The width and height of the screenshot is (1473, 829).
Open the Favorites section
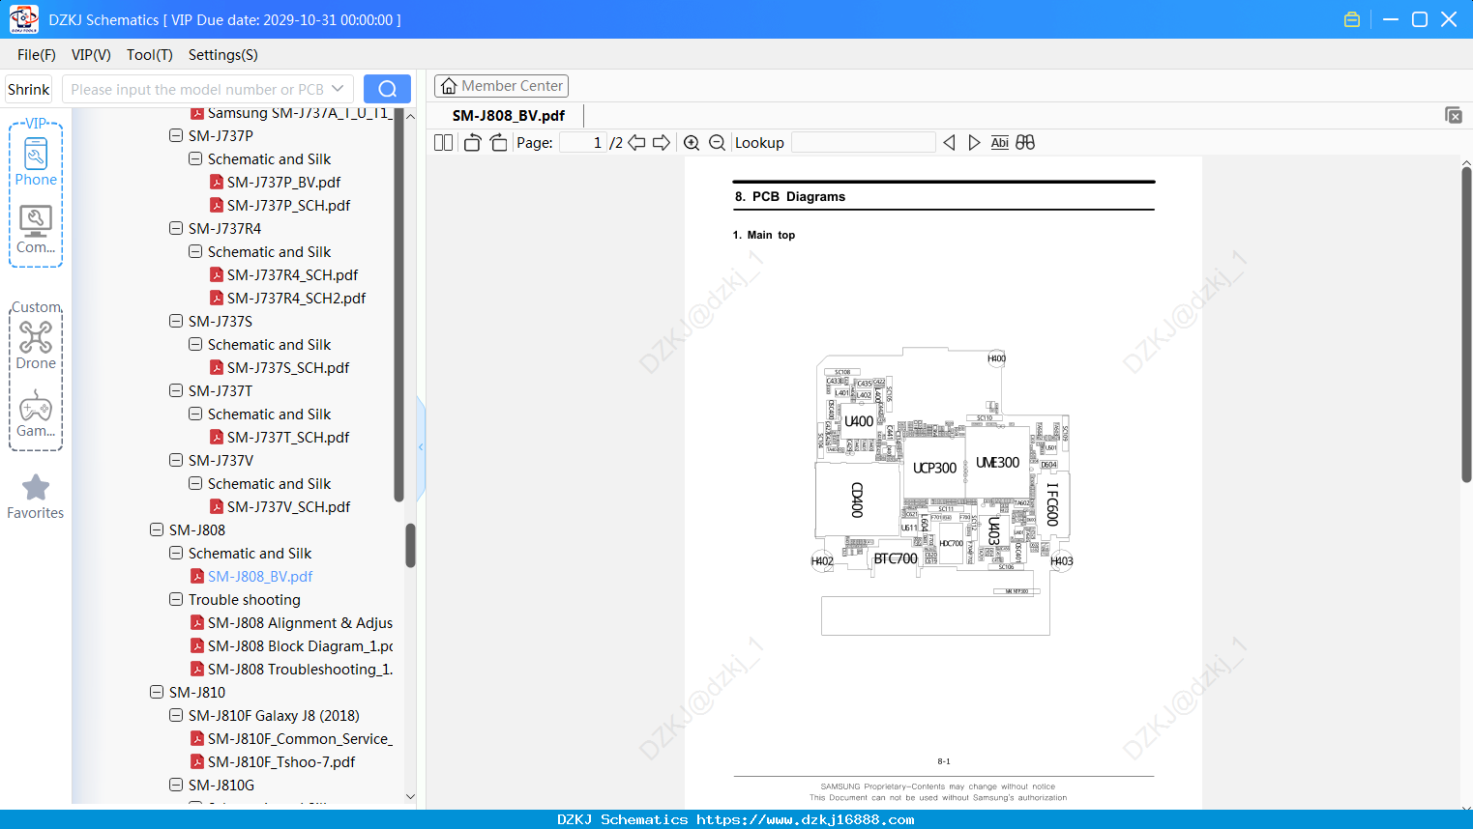(36, 497)
